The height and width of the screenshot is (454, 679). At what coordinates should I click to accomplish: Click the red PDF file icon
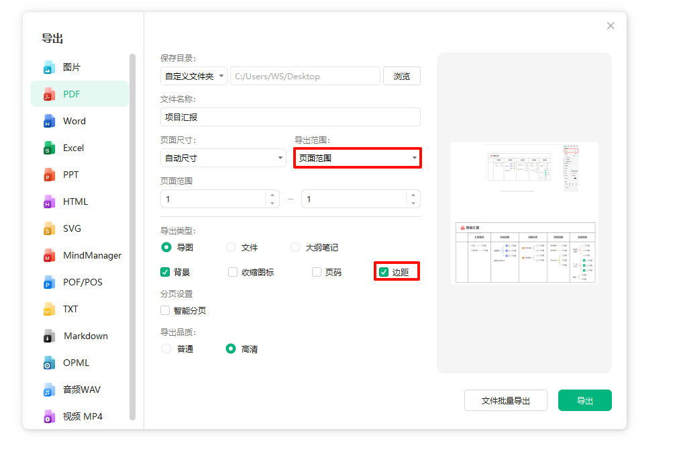point(49,94)
